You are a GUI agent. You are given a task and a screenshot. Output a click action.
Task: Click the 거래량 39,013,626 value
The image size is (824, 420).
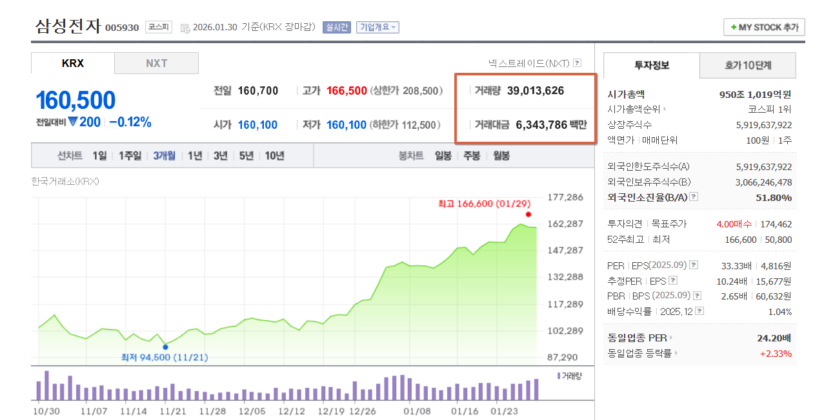pos(536,91)
